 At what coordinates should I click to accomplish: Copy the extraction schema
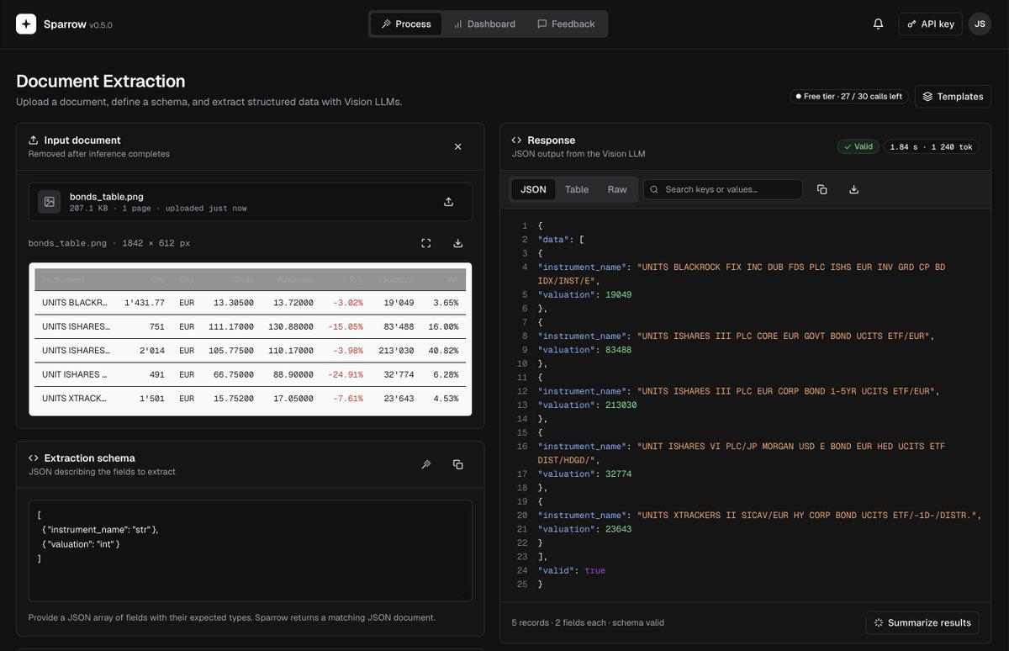[x=458, y=464]
